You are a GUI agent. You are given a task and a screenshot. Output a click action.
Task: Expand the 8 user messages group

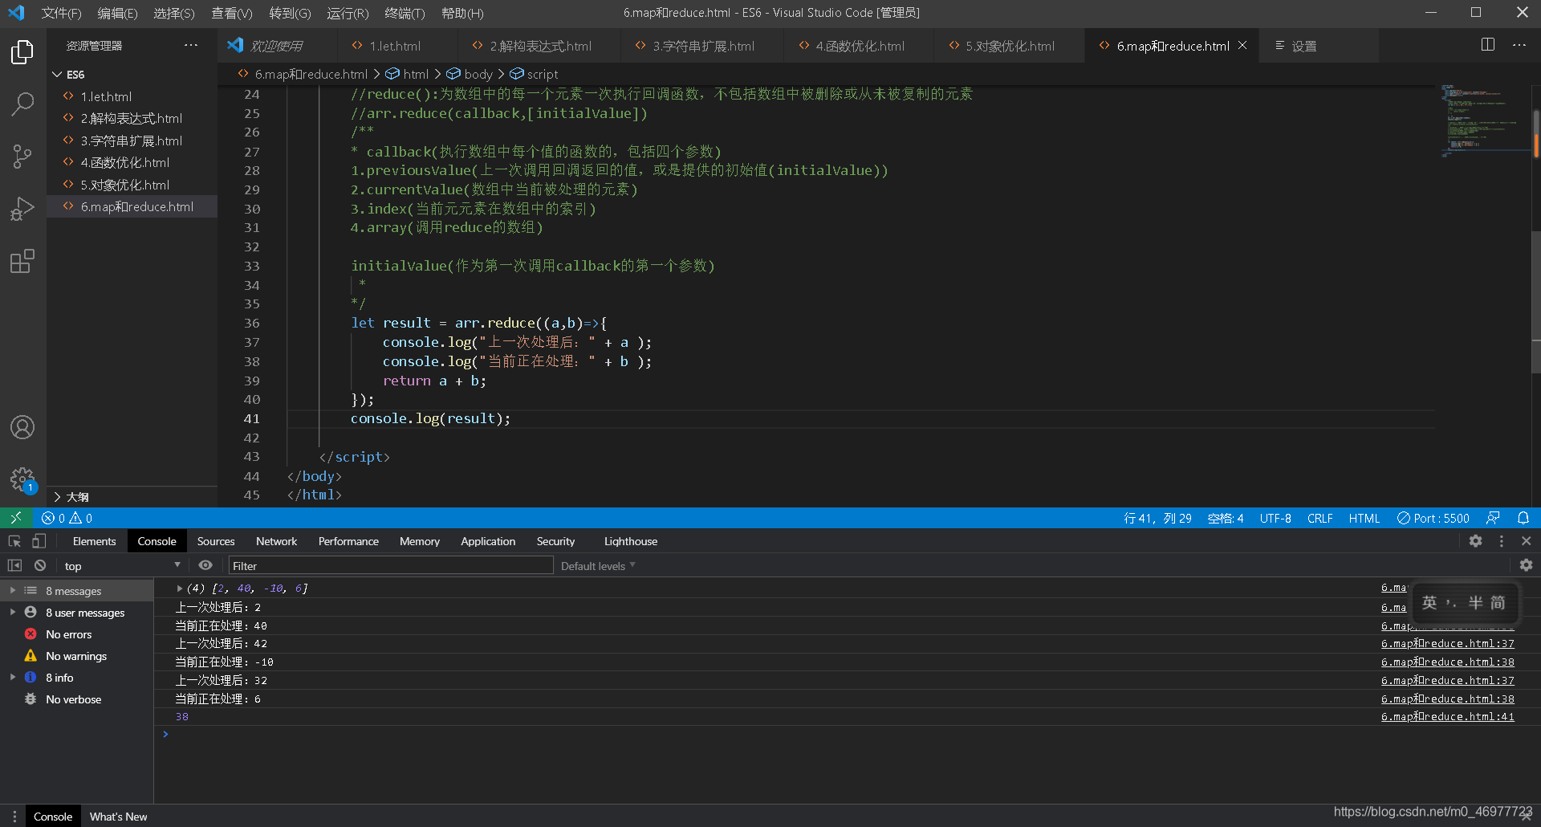(x=13, y=612)
